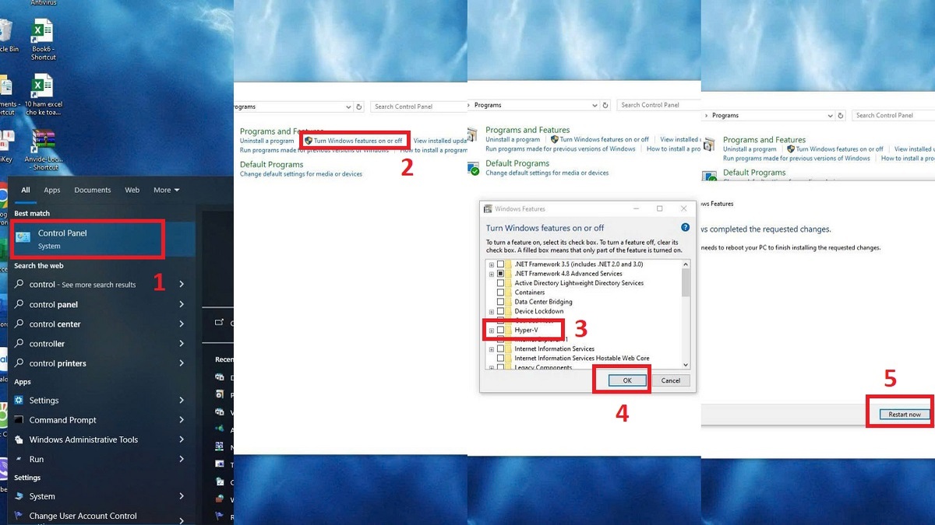Toggle the Hyper-V checkbox
The width and height of the screenshot is (935, 525).
pos(501,330)
